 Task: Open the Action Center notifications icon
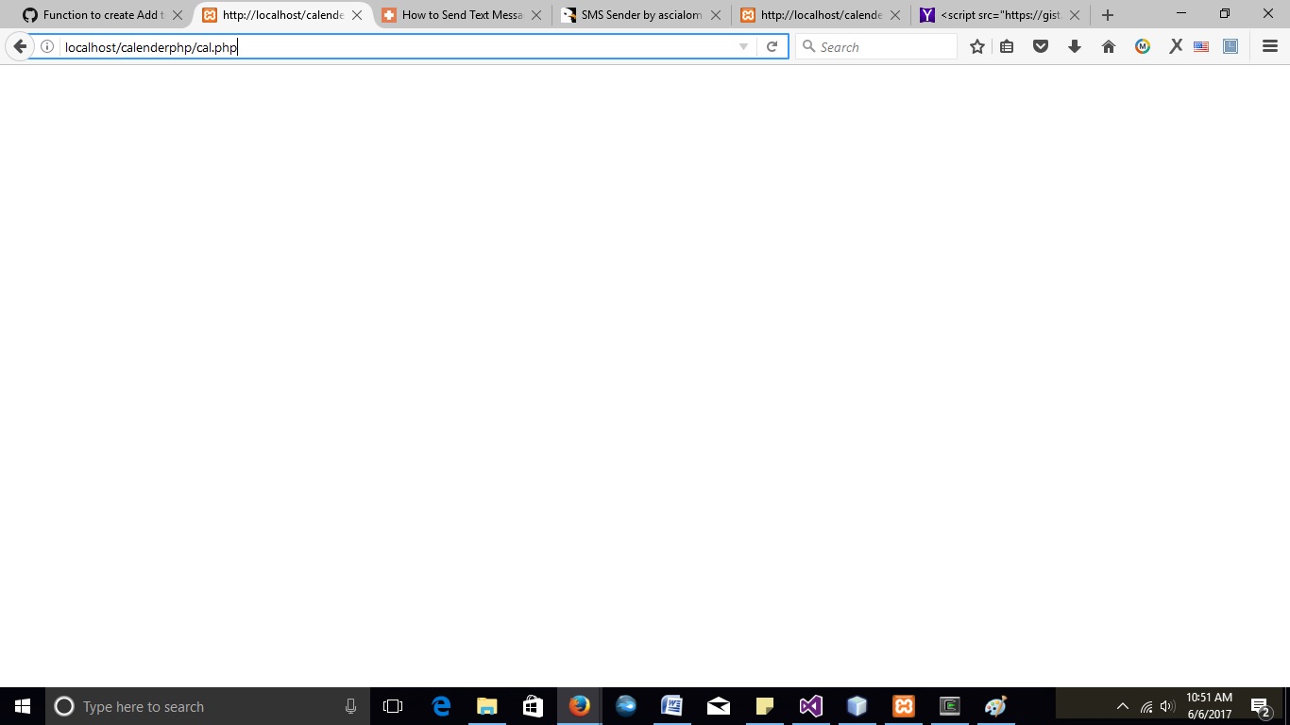coord(1260,706)
